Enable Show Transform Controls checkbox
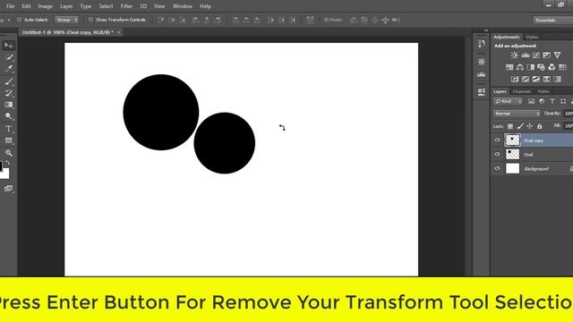573x322 pixels. click(90, 20)
